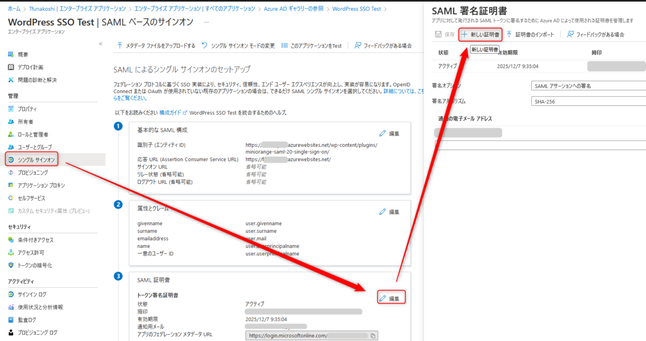This screenshot has width=646, height=341.
Task: Click the 条件付きアクセス icon
Action: click(x=11, y=240)
